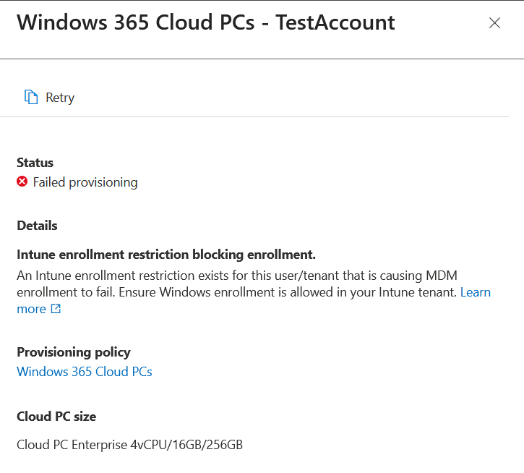Open the Learn more link

pyautogui.click(x=475, y=292)
